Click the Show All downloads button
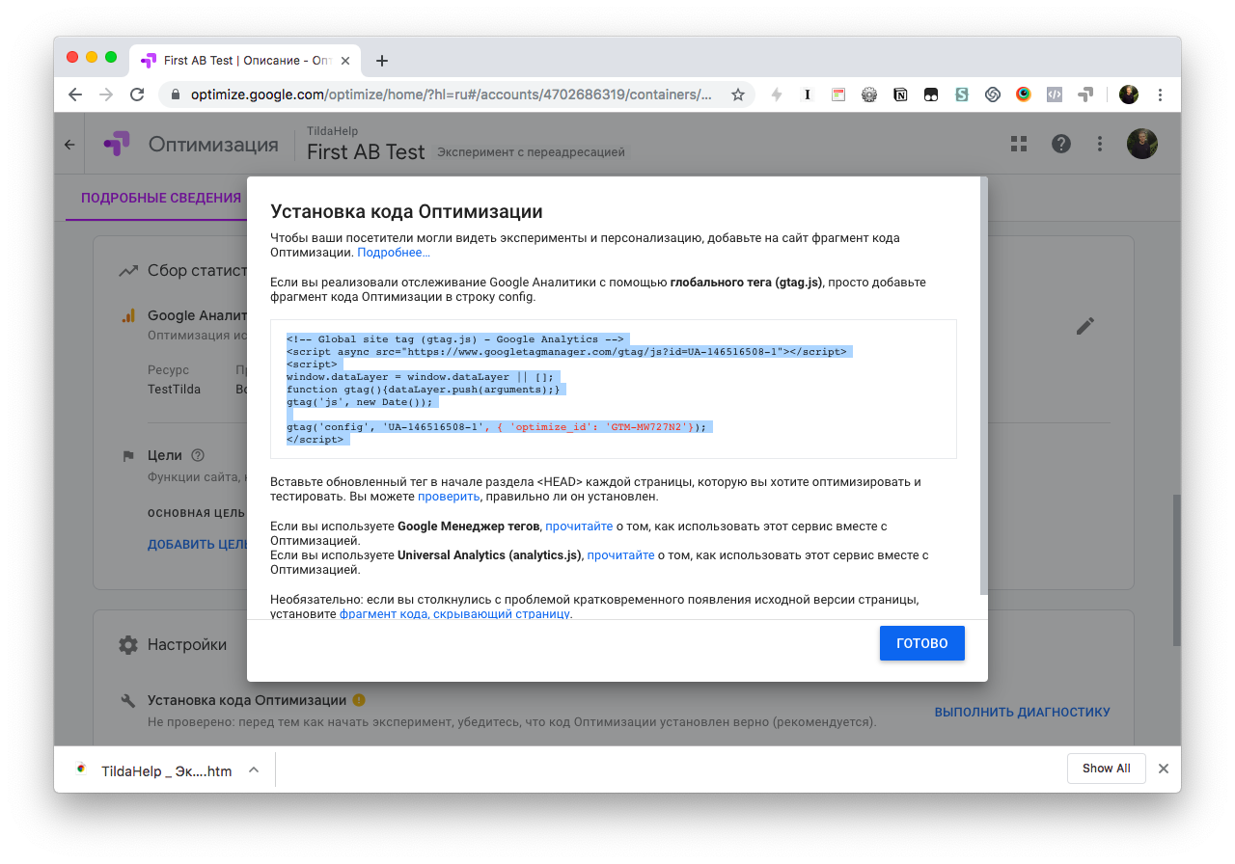This screenshot has height=864, width=1235. [1106, 769]
